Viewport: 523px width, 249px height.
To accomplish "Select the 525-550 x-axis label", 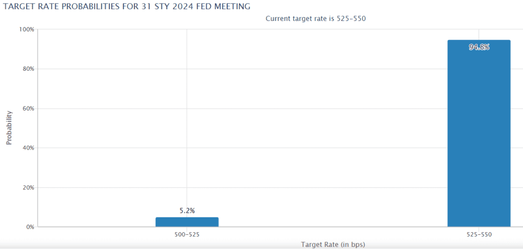I will coord(479,235).
